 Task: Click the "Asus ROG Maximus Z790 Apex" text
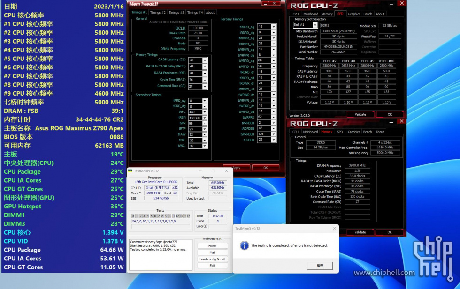pos(79,128)
